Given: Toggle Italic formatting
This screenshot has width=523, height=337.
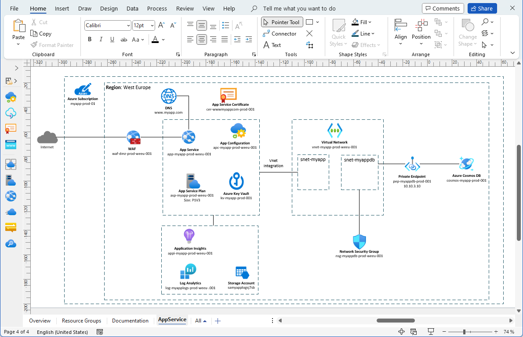Looking at the screenshot, I should pyautogui.click(x=101, y=39).
